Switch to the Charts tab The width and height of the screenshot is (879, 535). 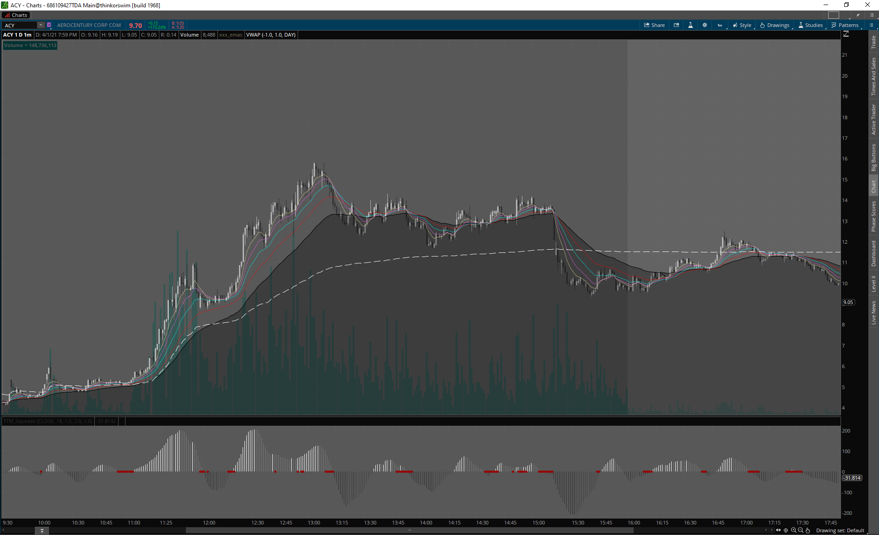click(x=16, y=15)
